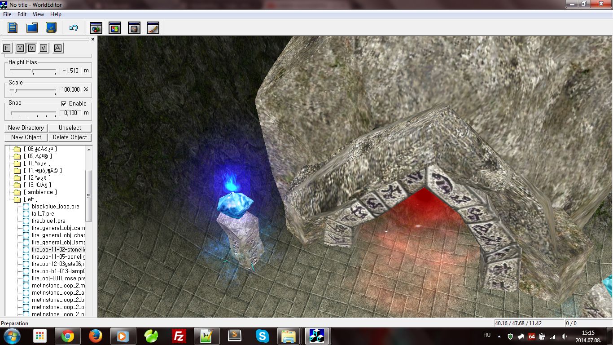Switch to the A panel tab
The height and width of the screenshot is (345, 613).
tap(58, 48)
